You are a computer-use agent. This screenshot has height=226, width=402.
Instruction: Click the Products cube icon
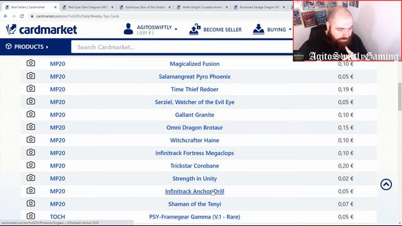[9, 46]
